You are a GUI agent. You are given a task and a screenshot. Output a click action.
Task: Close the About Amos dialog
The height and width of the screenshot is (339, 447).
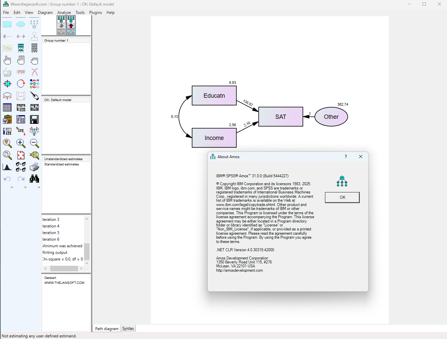pos(361,156)
